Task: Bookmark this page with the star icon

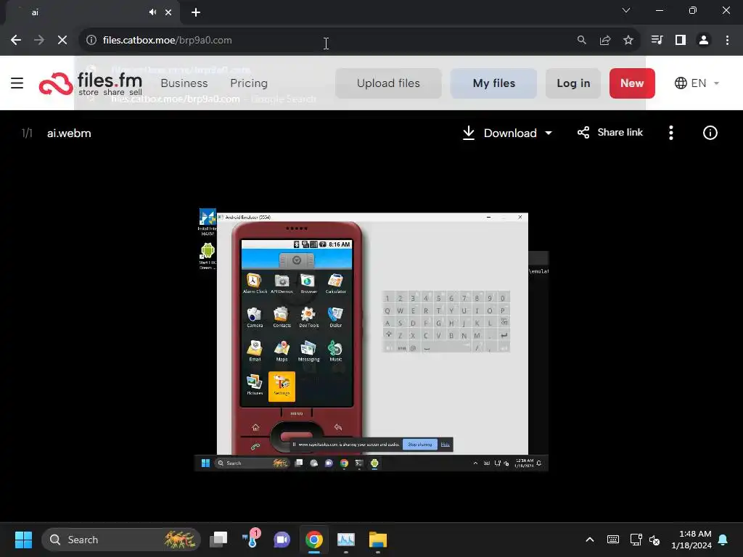Action: (628, 41)
